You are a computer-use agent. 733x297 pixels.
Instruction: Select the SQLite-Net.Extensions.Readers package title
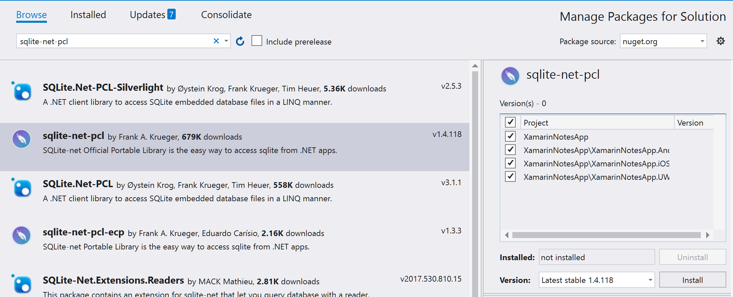pos(113,280)
